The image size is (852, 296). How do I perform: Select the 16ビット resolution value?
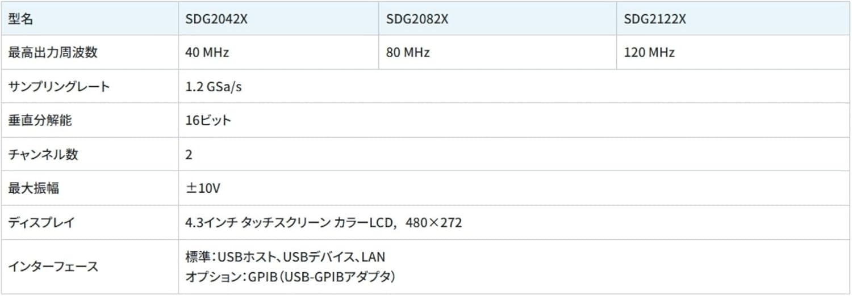(208, 120)
